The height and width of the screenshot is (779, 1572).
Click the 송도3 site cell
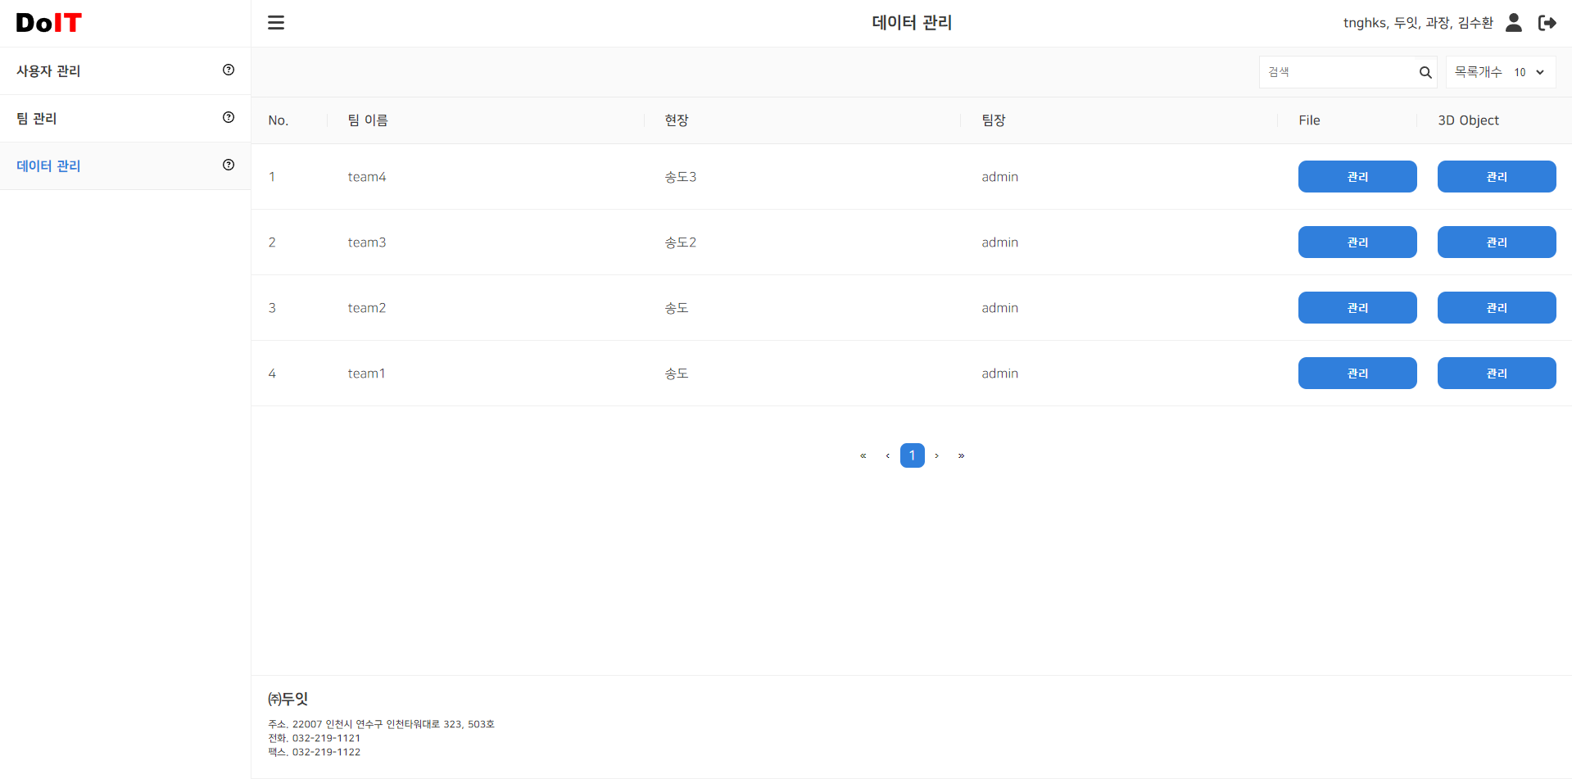click(681, 177)
